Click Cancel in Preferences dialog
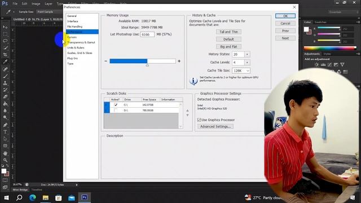This screenshot has width=361, height=203. coord(285,23)
